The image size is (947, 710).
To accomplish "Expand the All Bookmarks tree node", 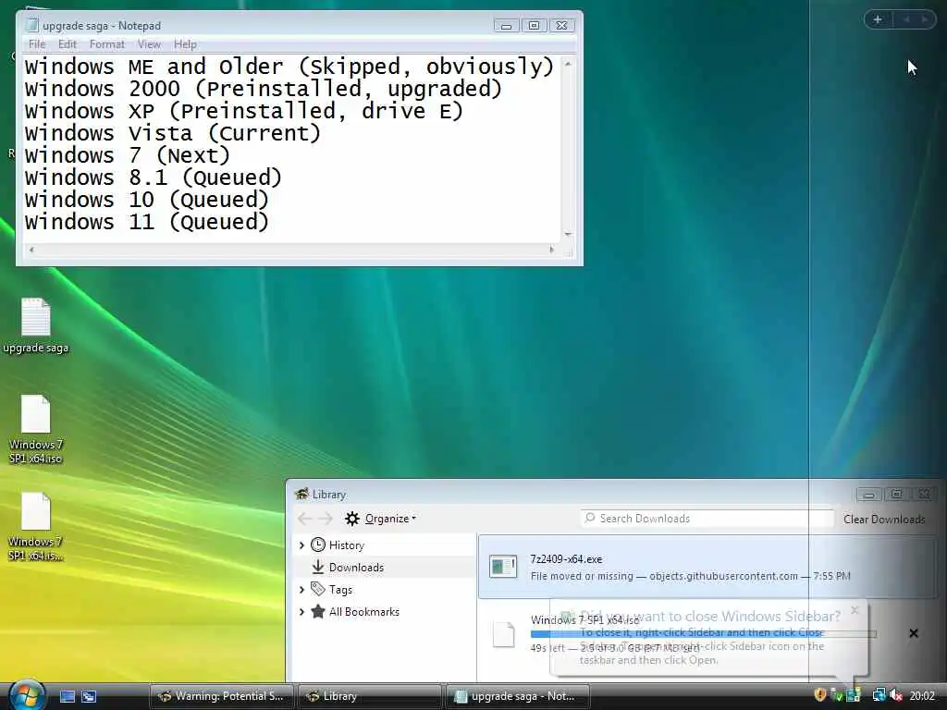I will point(301,612).
